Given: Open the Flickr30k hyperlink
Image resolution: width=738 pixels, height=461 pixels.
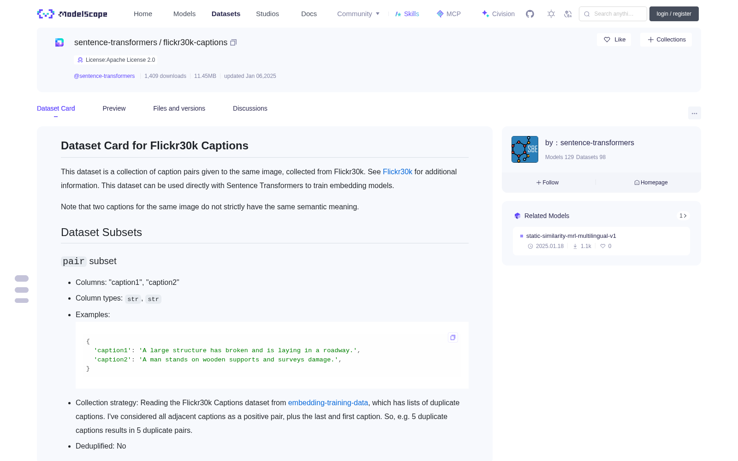Looking at the screenshot, I should [x=398, y=171].
